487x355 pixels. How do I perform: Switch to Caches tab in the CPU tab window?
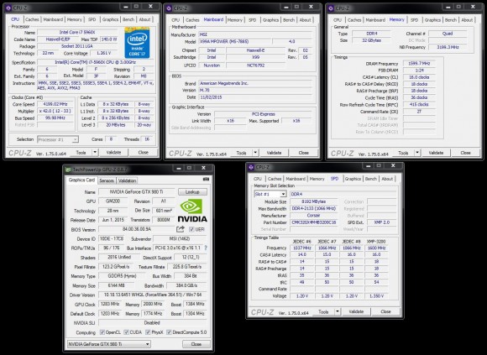click(x=32, y=19)
